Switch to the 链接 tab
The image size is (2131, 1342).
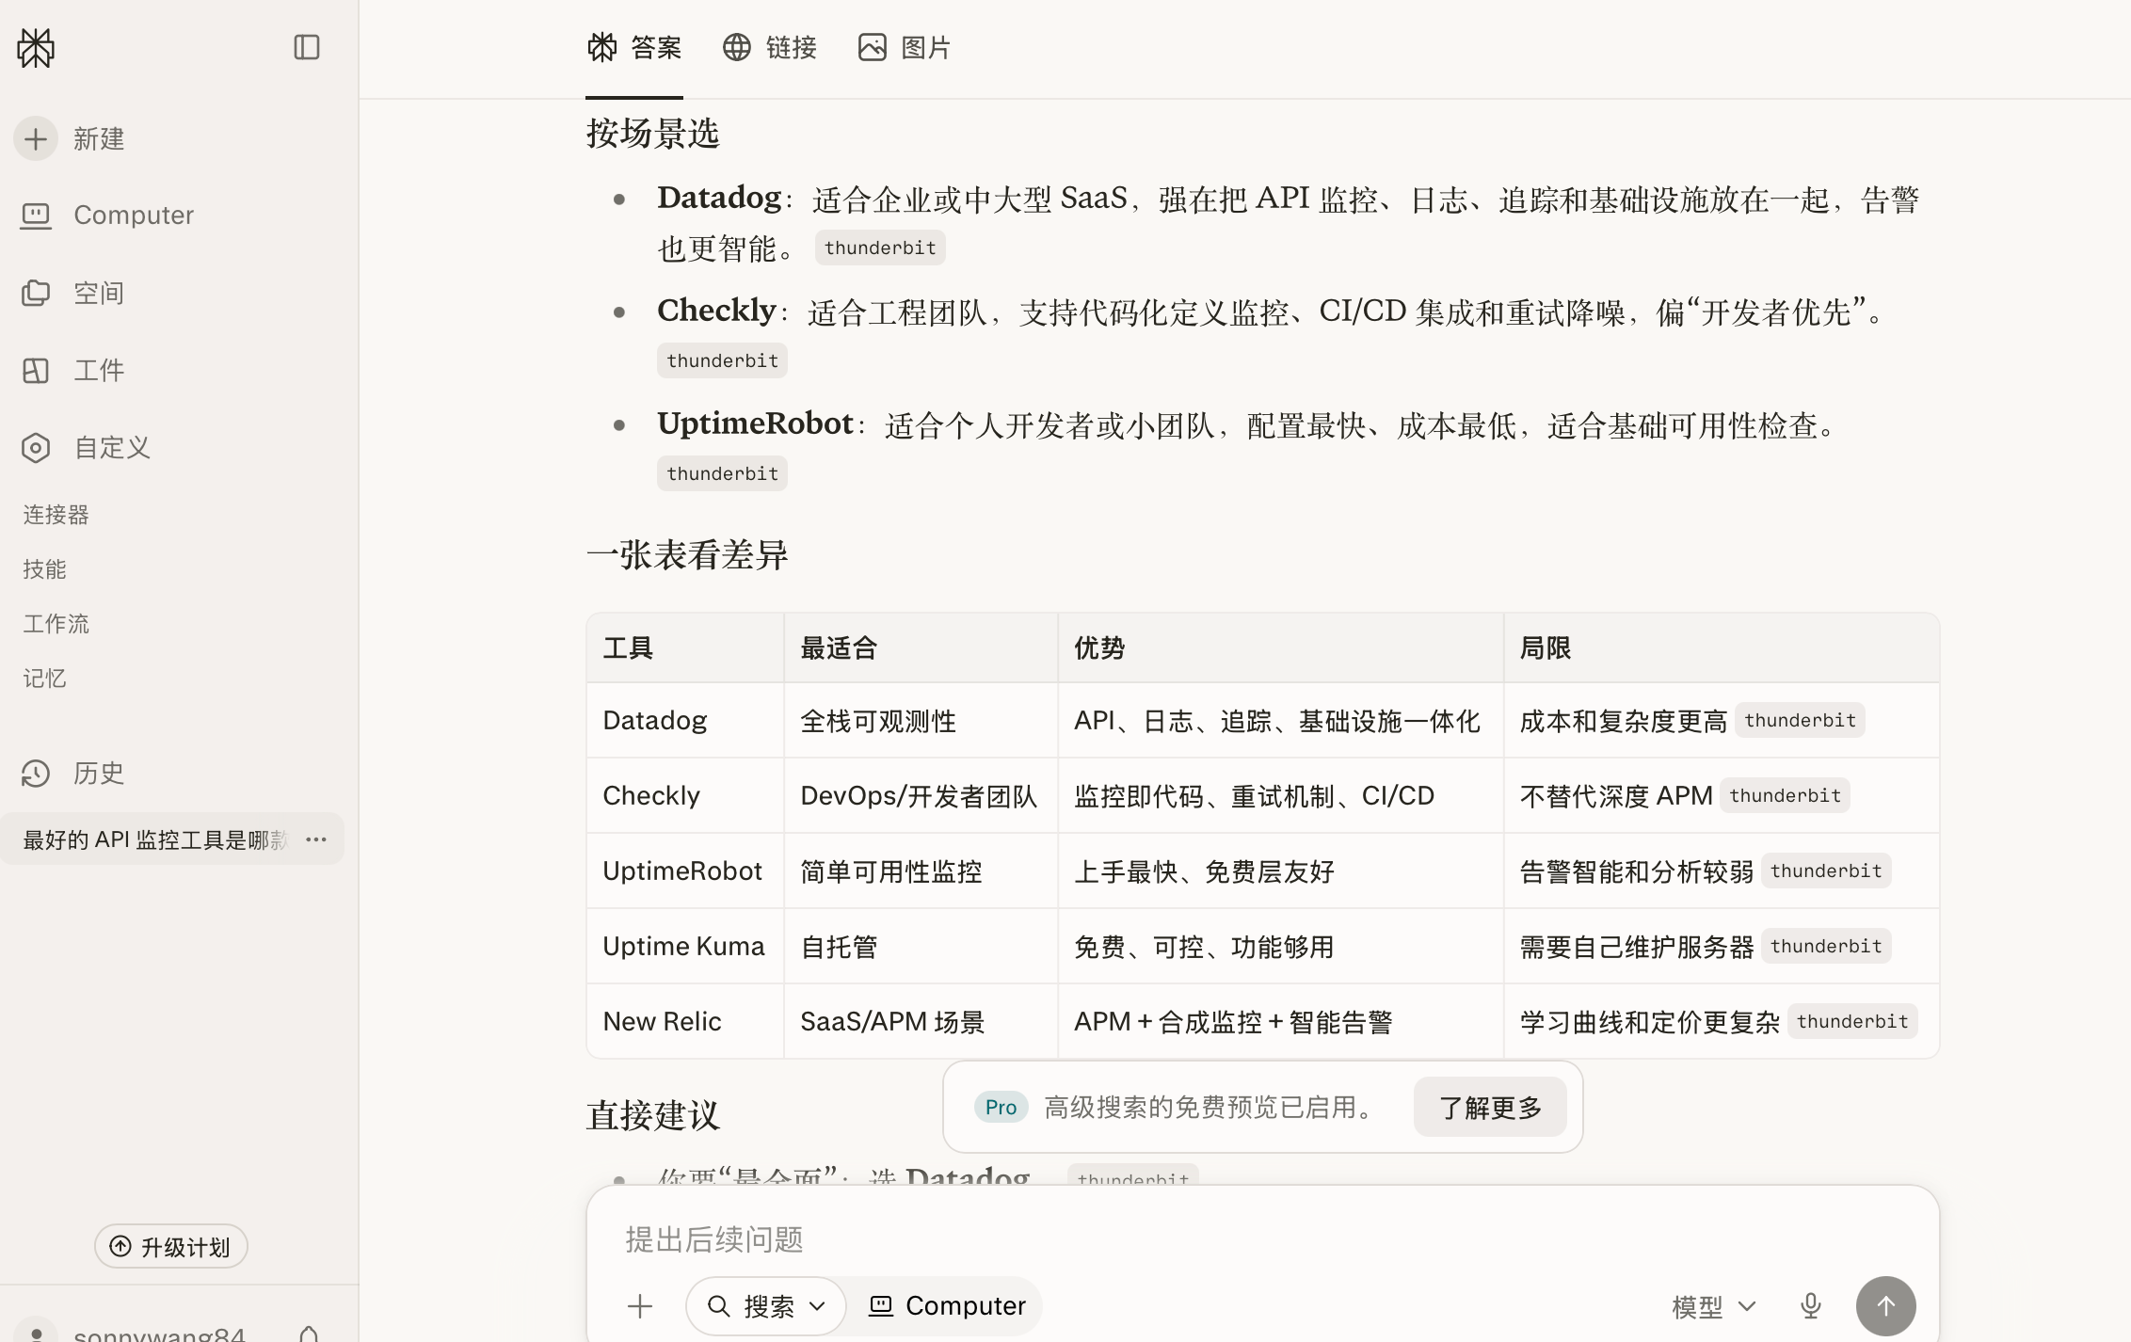(x=770, y=47)
